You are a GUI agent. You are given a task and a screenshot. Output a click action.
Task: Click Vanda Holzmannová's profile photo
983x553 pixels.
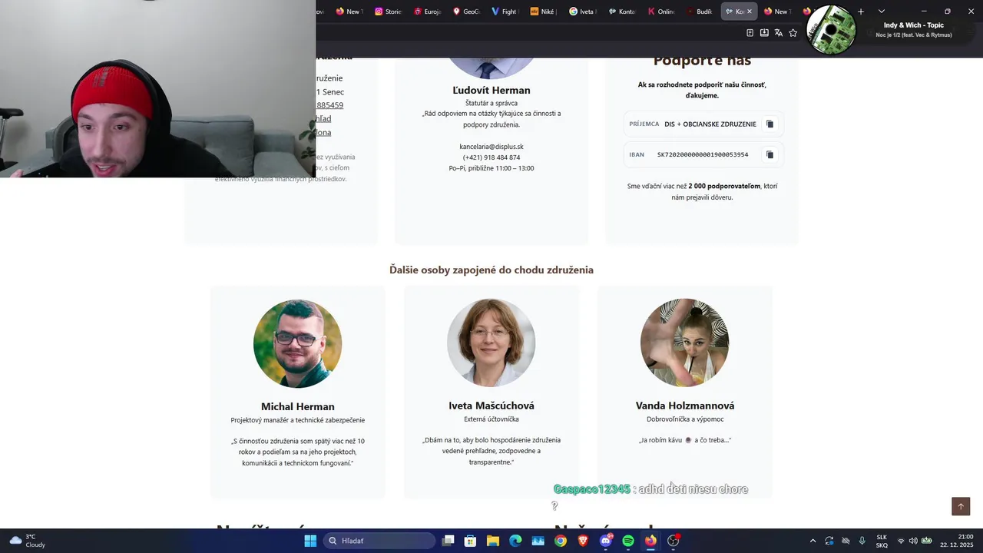(685, 343)
